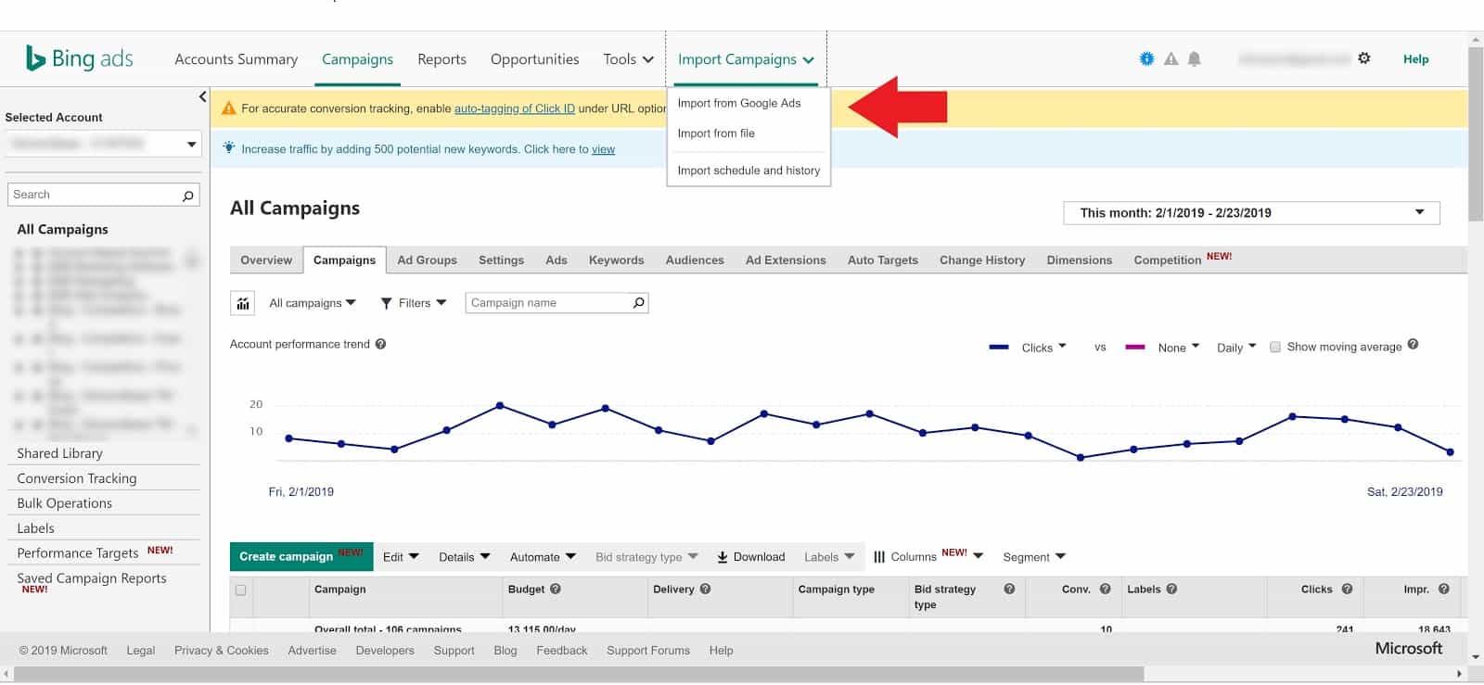This screenshot has height=685, width=1484.
Task: Click the Download arrow icon
Action: click(x=723, y=557)
